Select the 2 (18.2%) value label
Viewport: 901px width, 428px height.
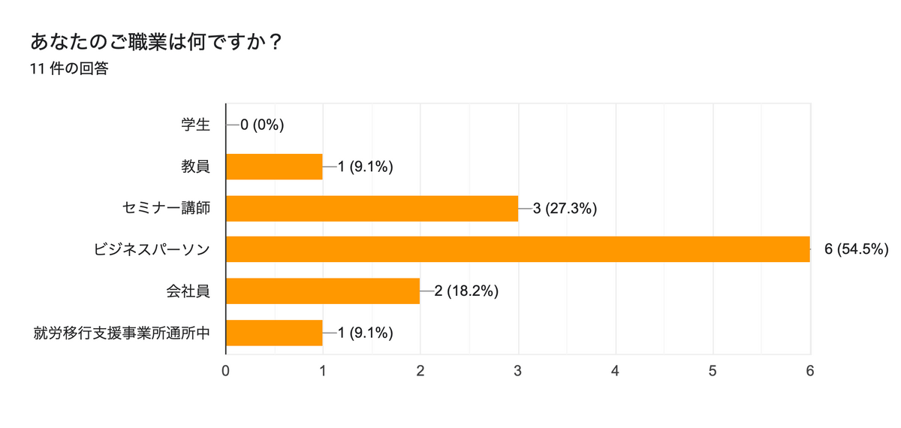(x=467, y=291)
